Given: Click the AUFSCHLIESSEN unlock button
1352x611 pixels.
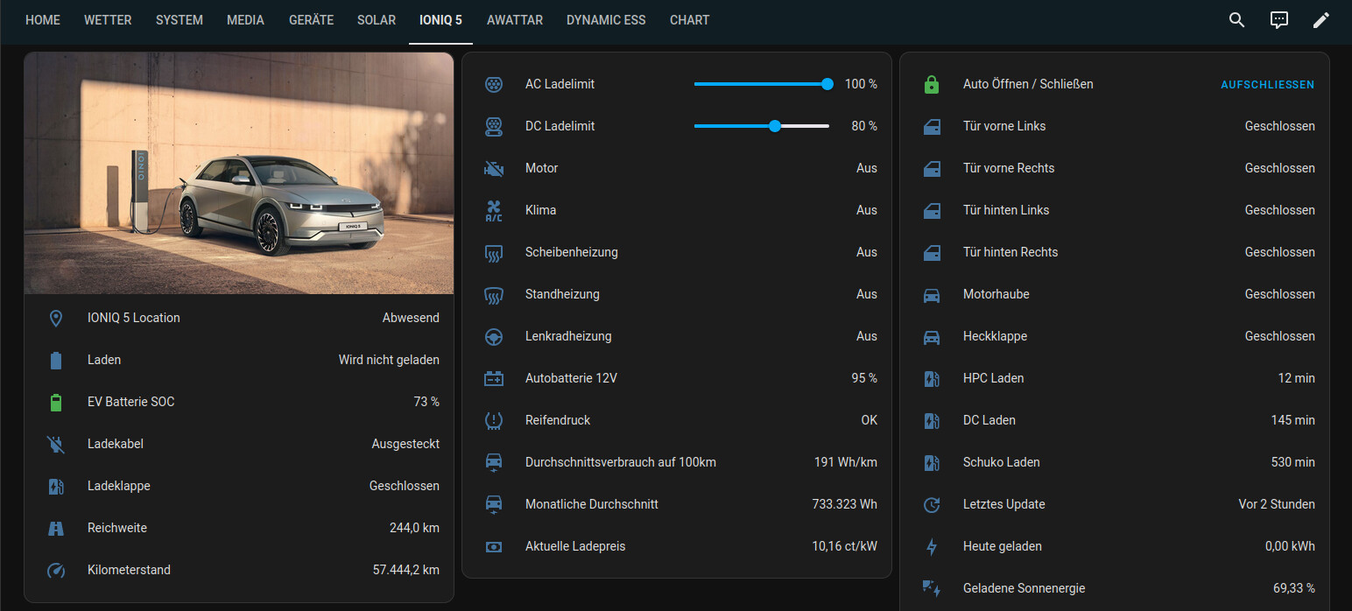Looking at the screenshot, I should click(x=1268, y=85).
